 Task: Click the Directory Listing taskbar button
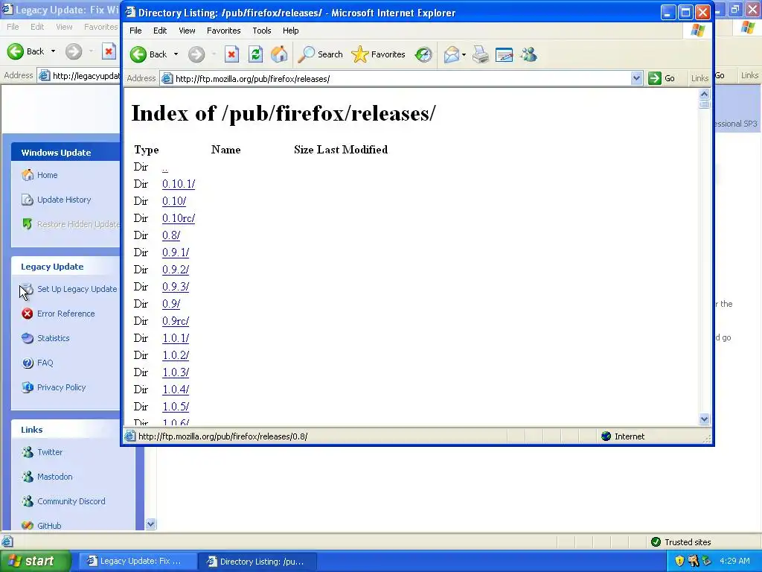tap(257, 562)
